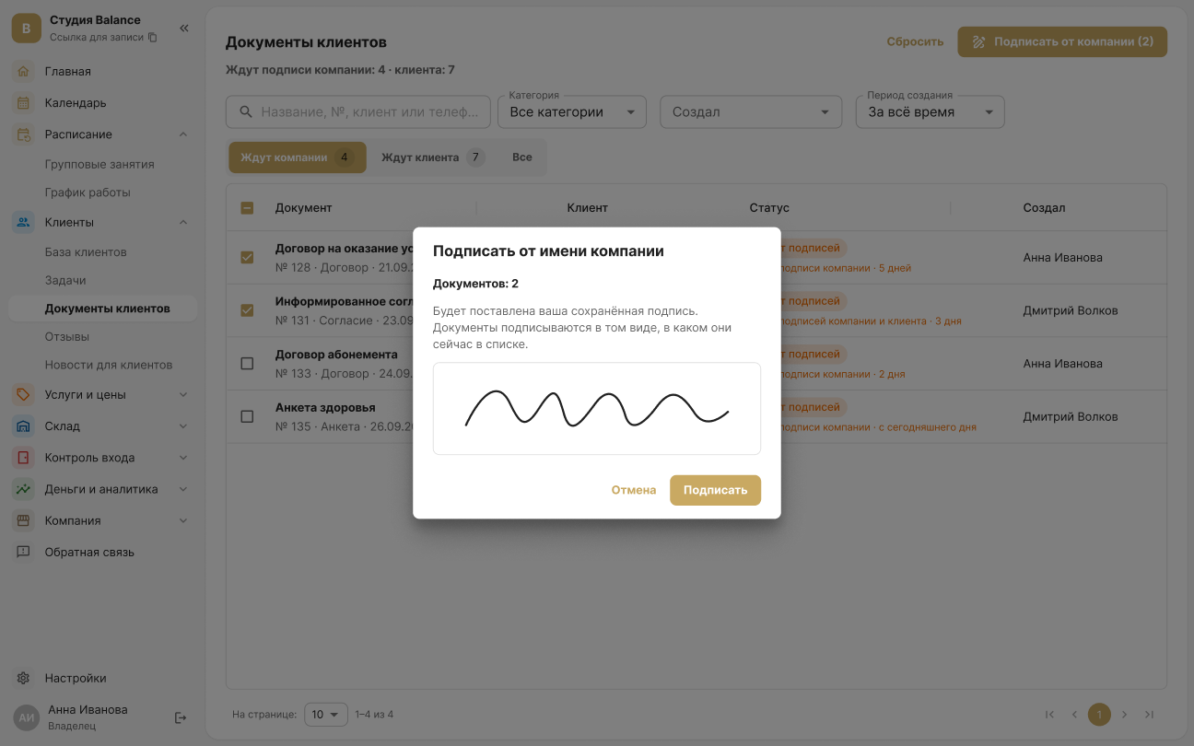Viewport: 1194px width, 746px height.
Task: Switch to the Все tab
Action: tap(522, 157)
